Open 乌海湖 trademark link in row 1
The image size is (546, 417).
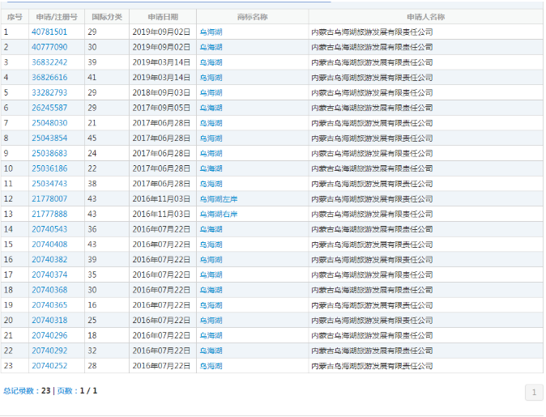(x=211, y=32)
